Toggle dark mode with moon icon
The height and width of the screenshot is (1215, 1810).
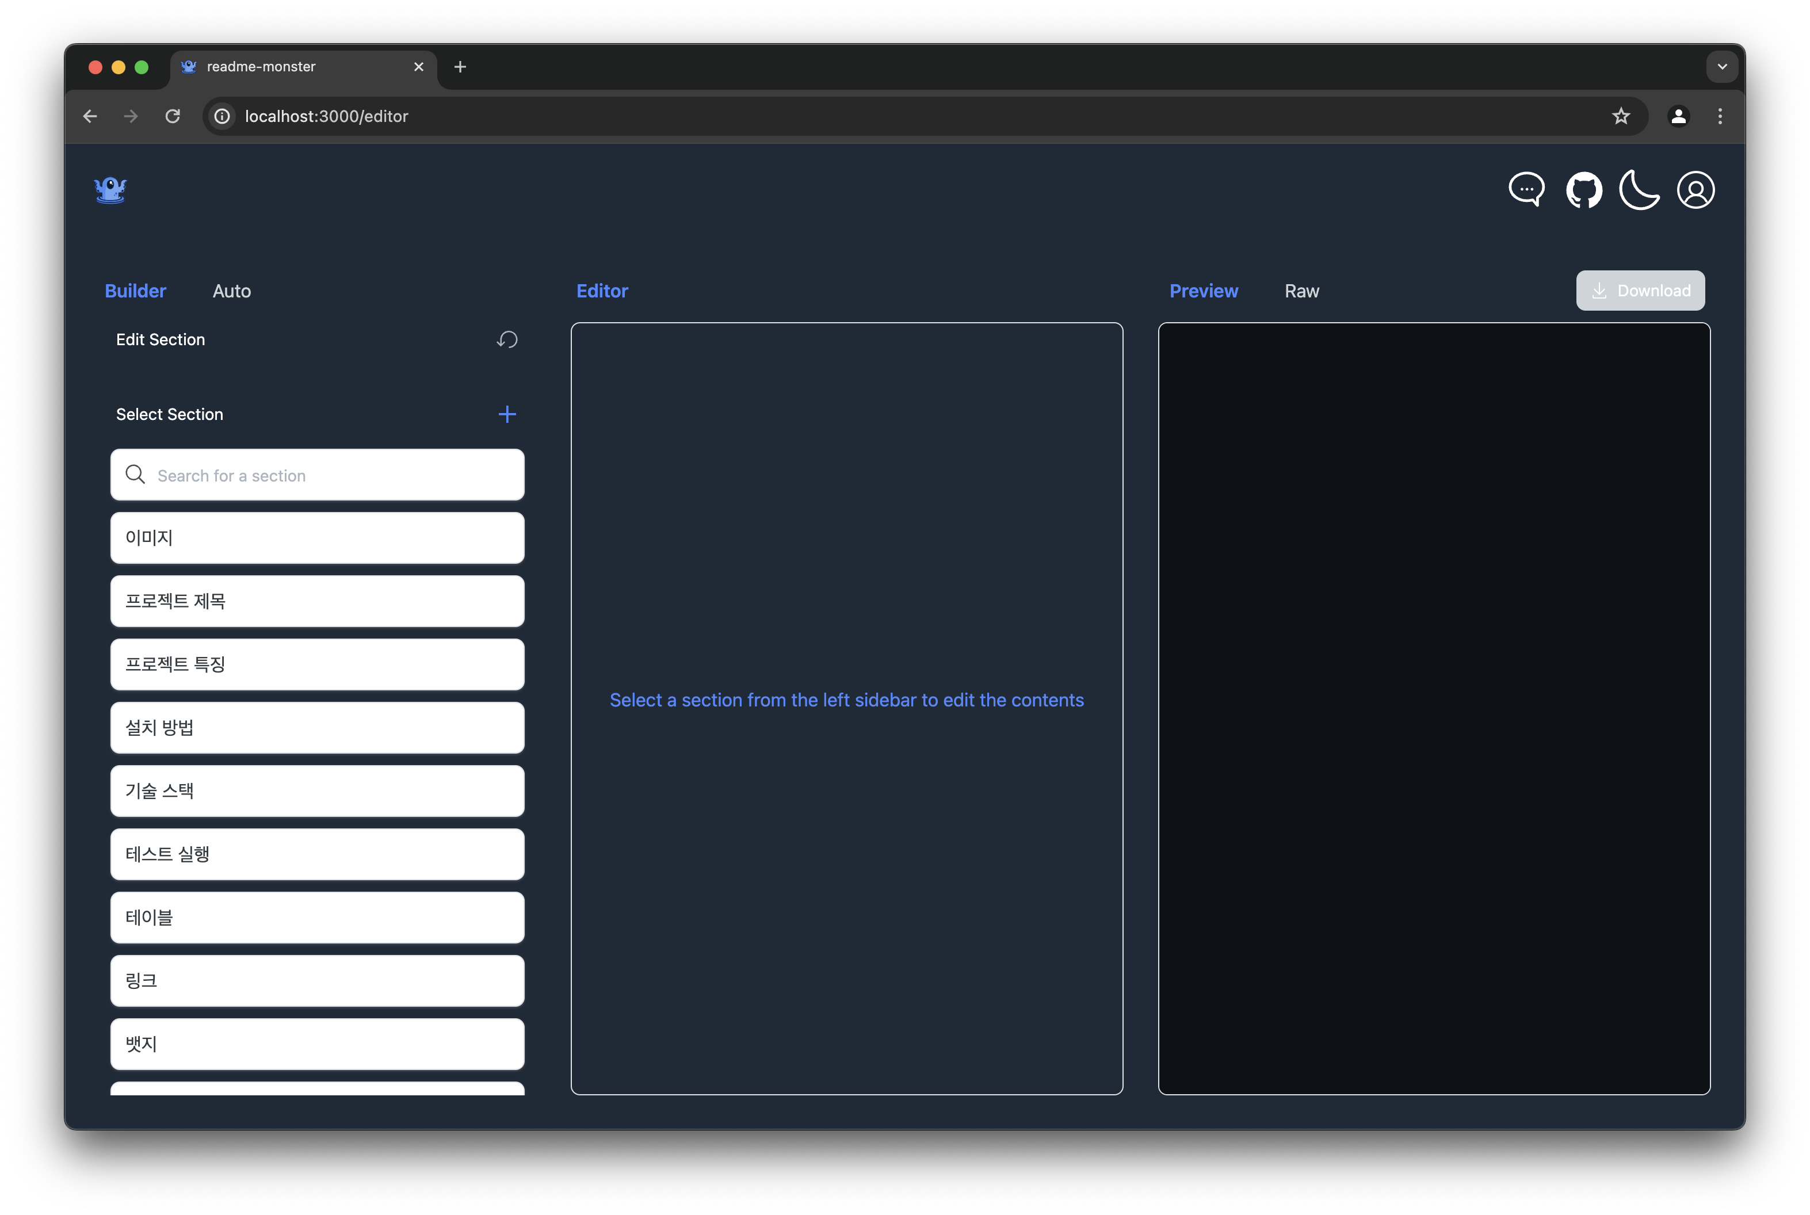pos(1640,190)
